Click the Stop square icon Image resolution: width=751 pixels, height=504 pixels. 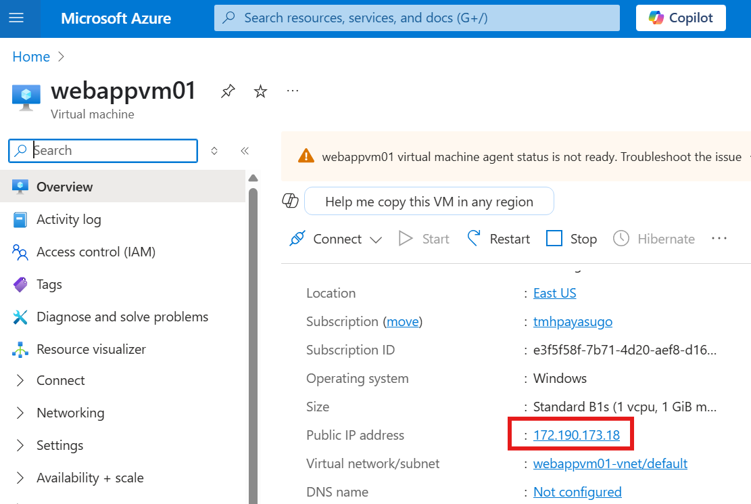point(554,238)
